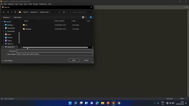Click Tab Size 4 in status bar

[x=170, y=99]
